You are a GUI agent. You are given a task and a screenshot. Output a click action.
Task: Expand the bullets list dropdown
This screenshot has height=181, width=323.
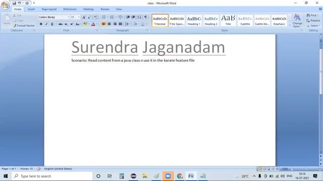(x=107, y=17)
